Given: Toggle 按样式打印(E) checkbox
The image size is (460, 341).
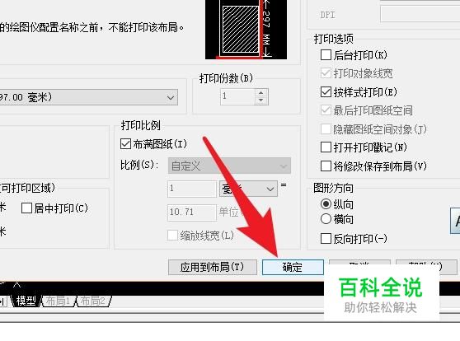Looking at the screenshot, I should point(326,91).
